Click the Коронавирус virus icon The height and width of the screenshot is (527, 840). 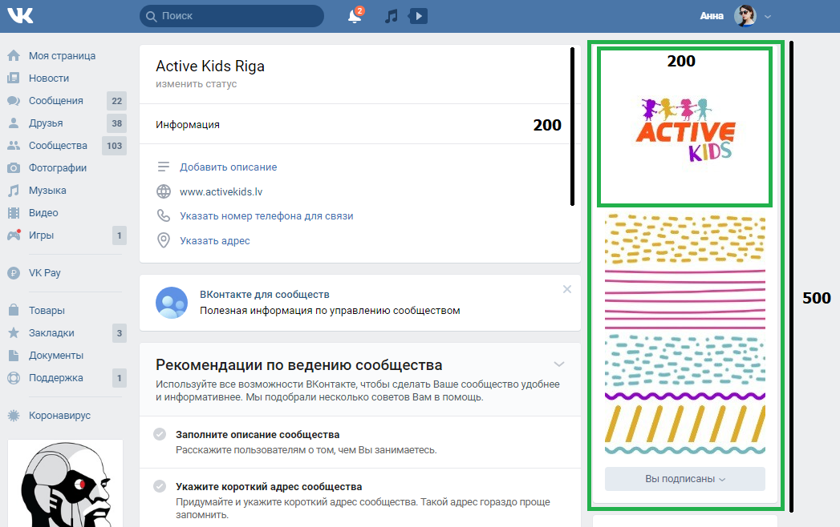click(x=14, y=415)
